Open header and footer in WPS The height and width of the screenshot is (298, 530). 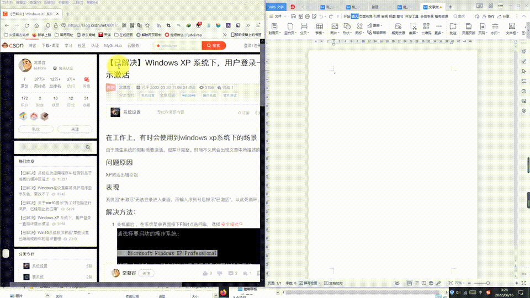469,29
